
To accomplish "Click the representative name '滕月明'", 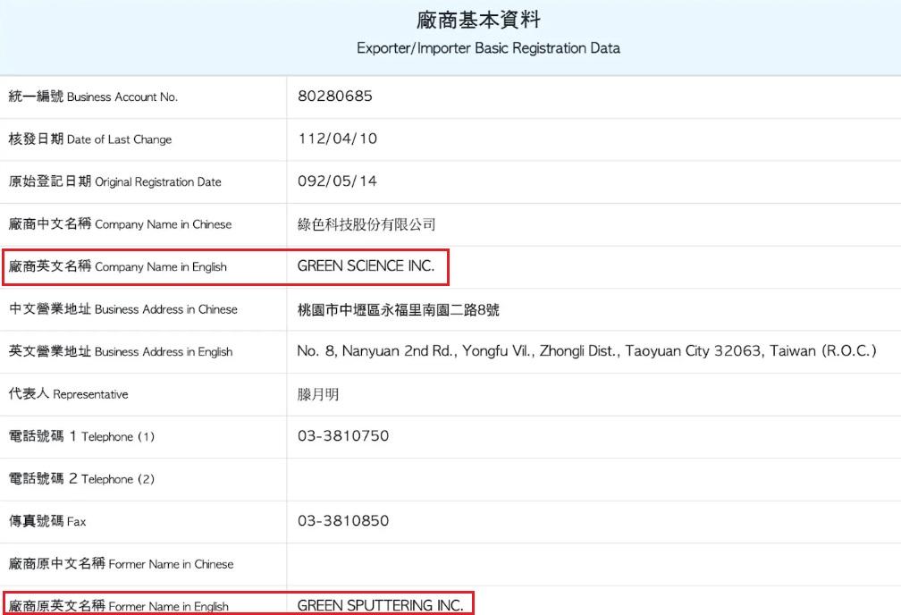I will (x=318, y=394).
